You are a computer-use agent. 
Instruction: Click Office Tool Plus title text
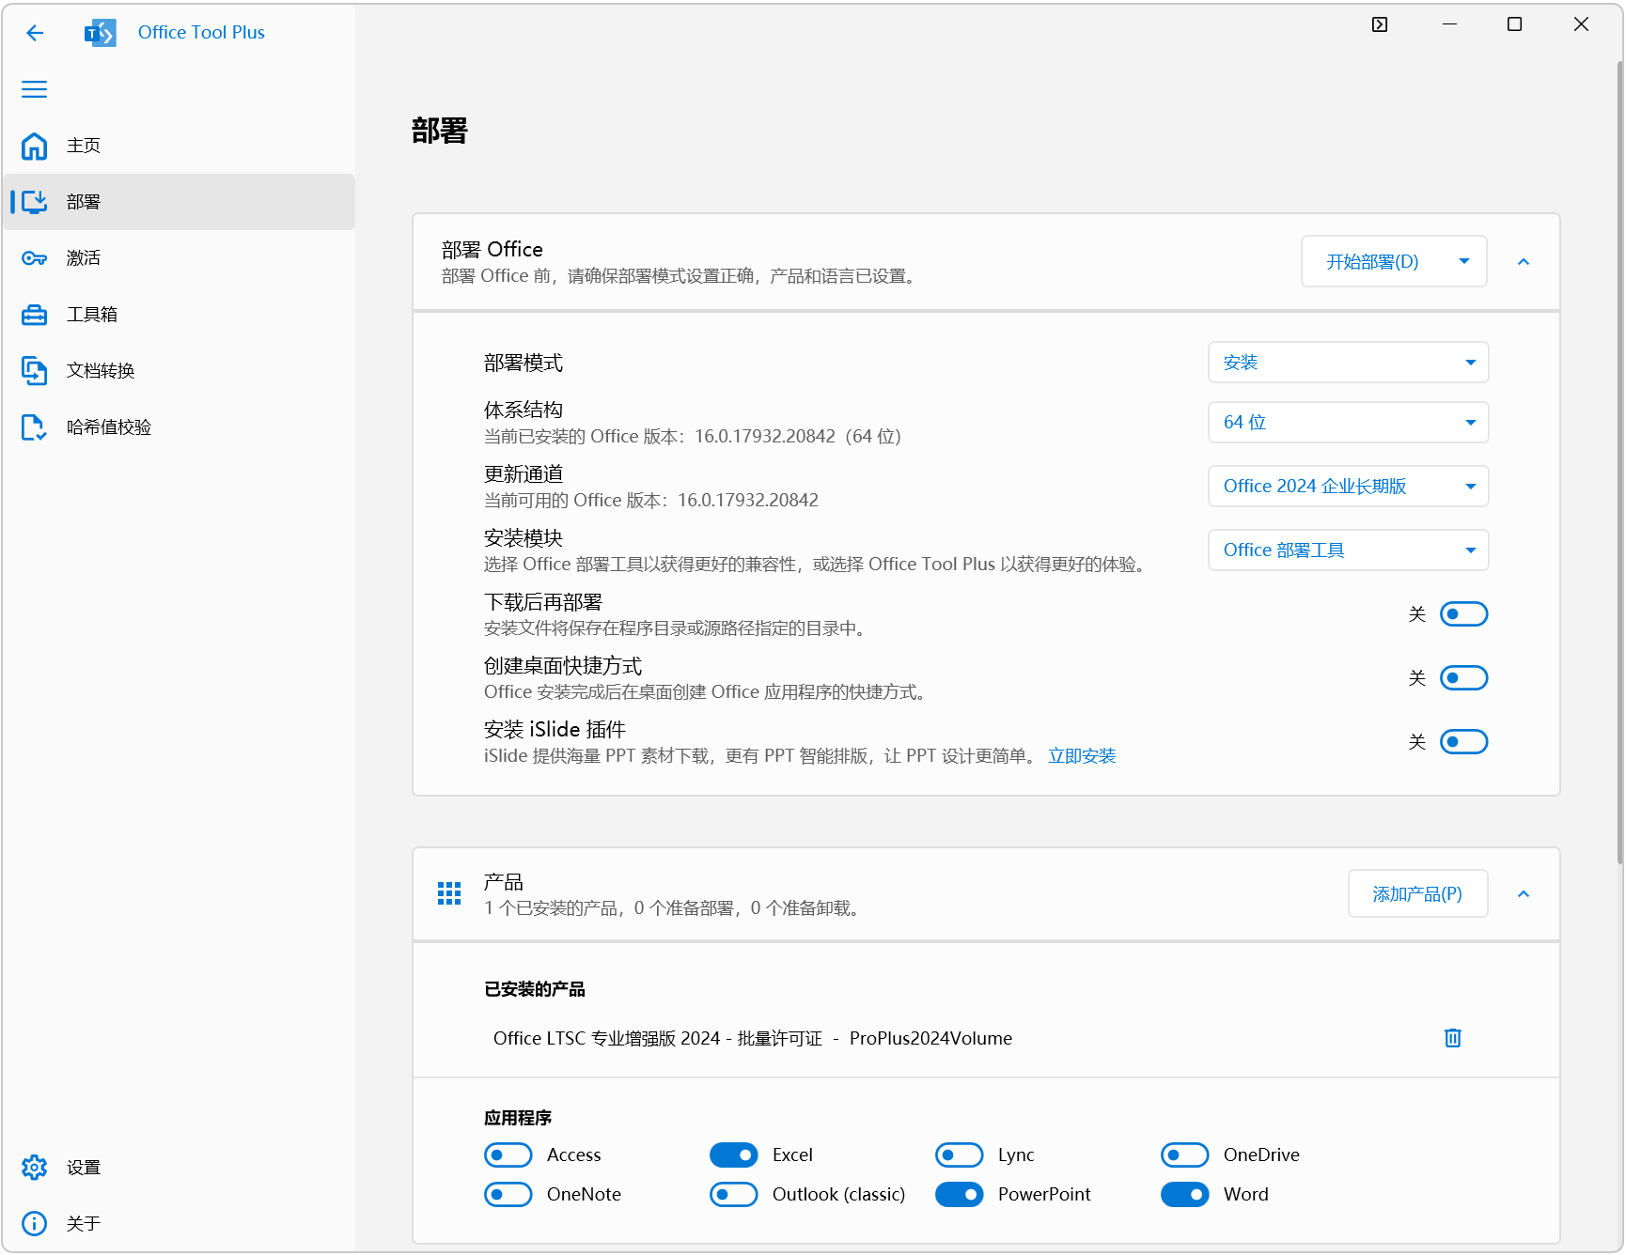tap(201, 33)
